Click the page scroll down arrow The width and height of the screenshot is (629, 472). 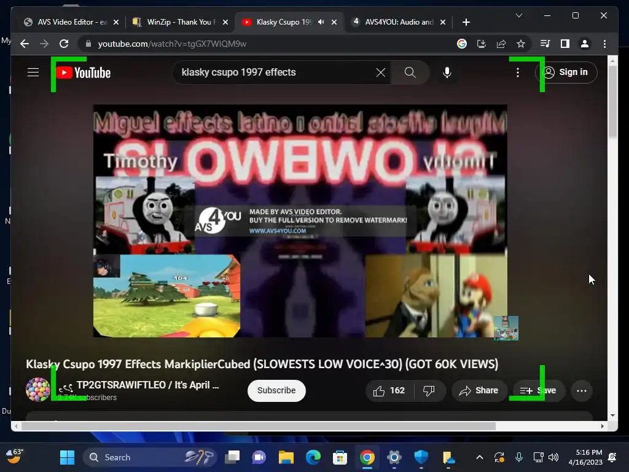[x=612, y=415]
